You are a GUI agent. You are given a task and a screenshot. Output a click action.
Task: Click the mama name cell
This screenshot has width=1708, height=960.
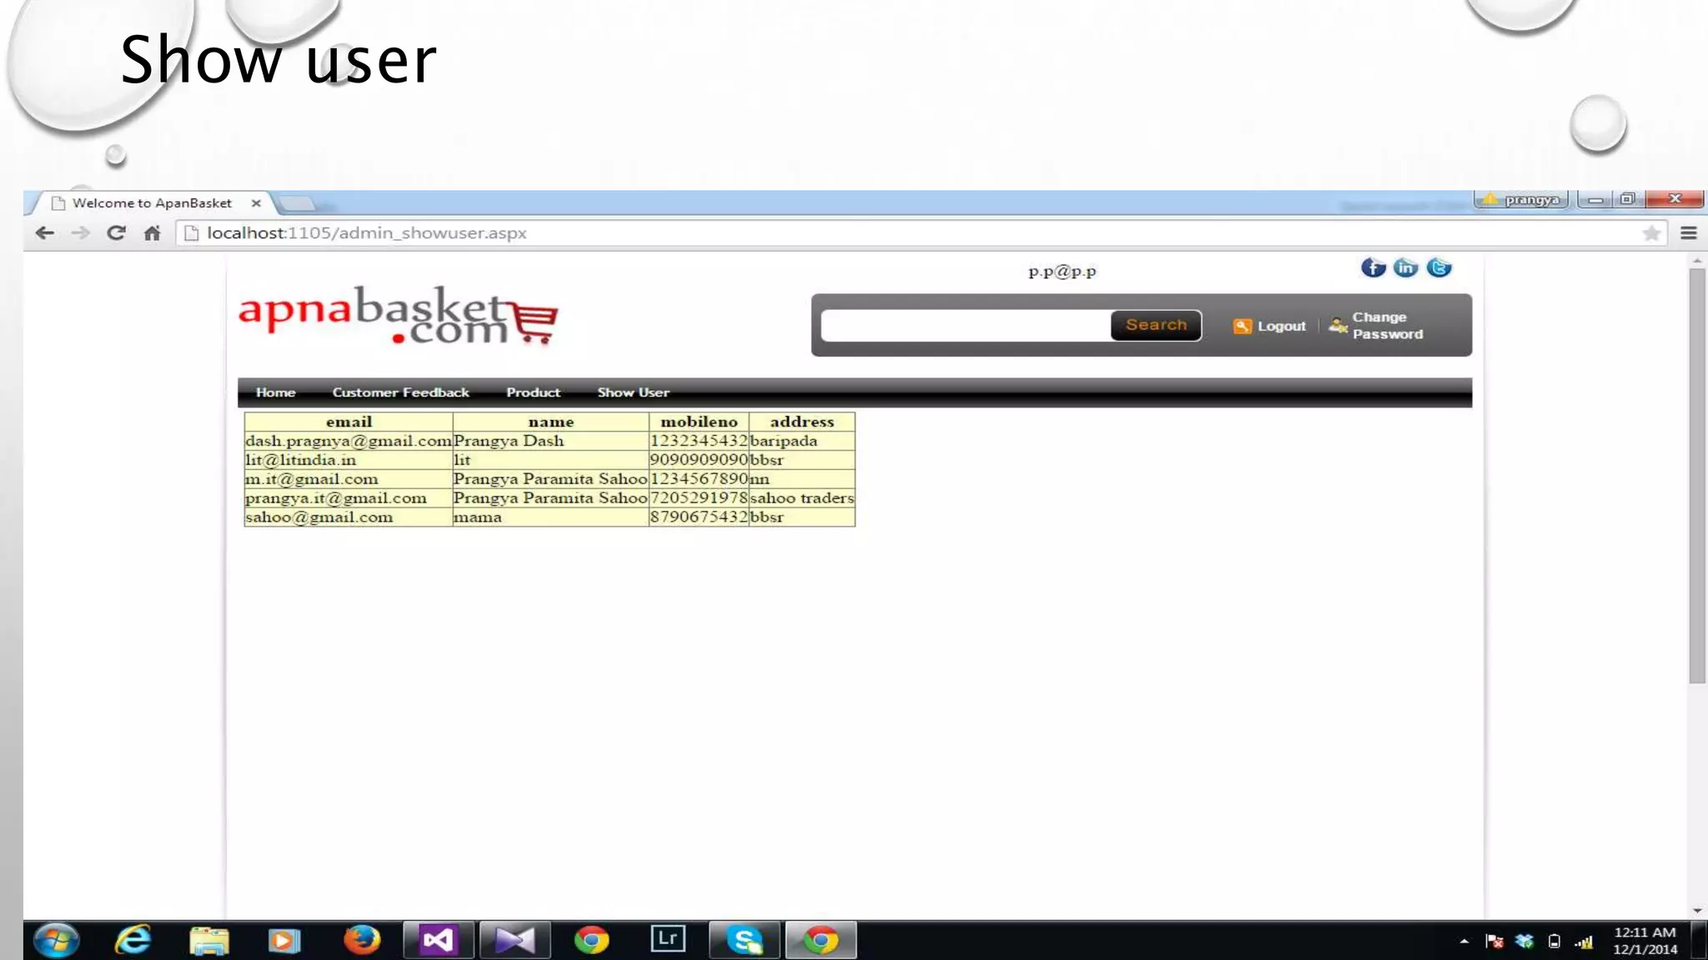[550, 517]
